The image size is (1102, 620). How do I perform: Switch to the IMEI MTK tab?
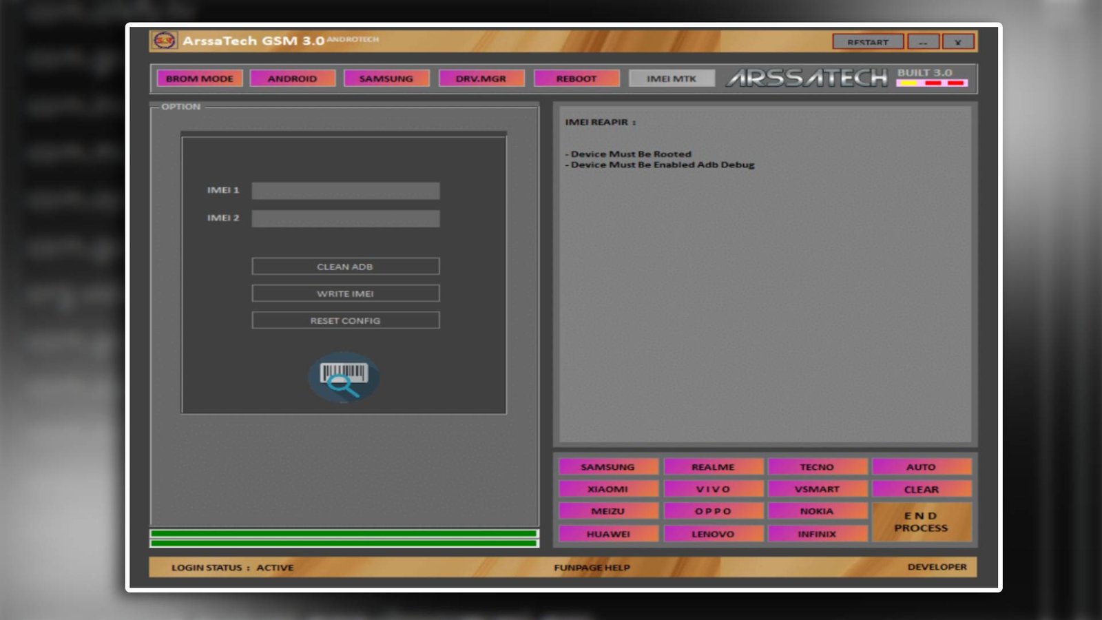point(672,79)
